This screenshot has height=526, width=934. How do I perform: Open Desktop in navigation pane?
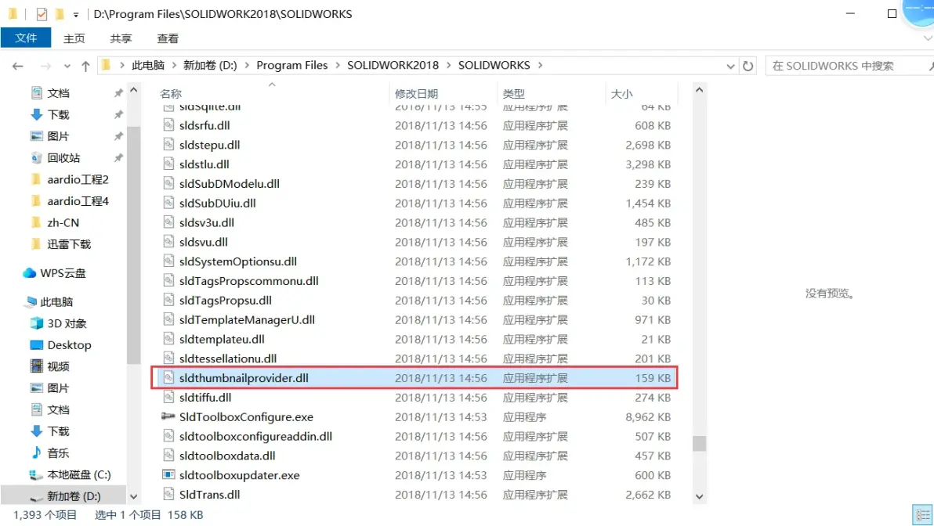[x=68, y=345]
